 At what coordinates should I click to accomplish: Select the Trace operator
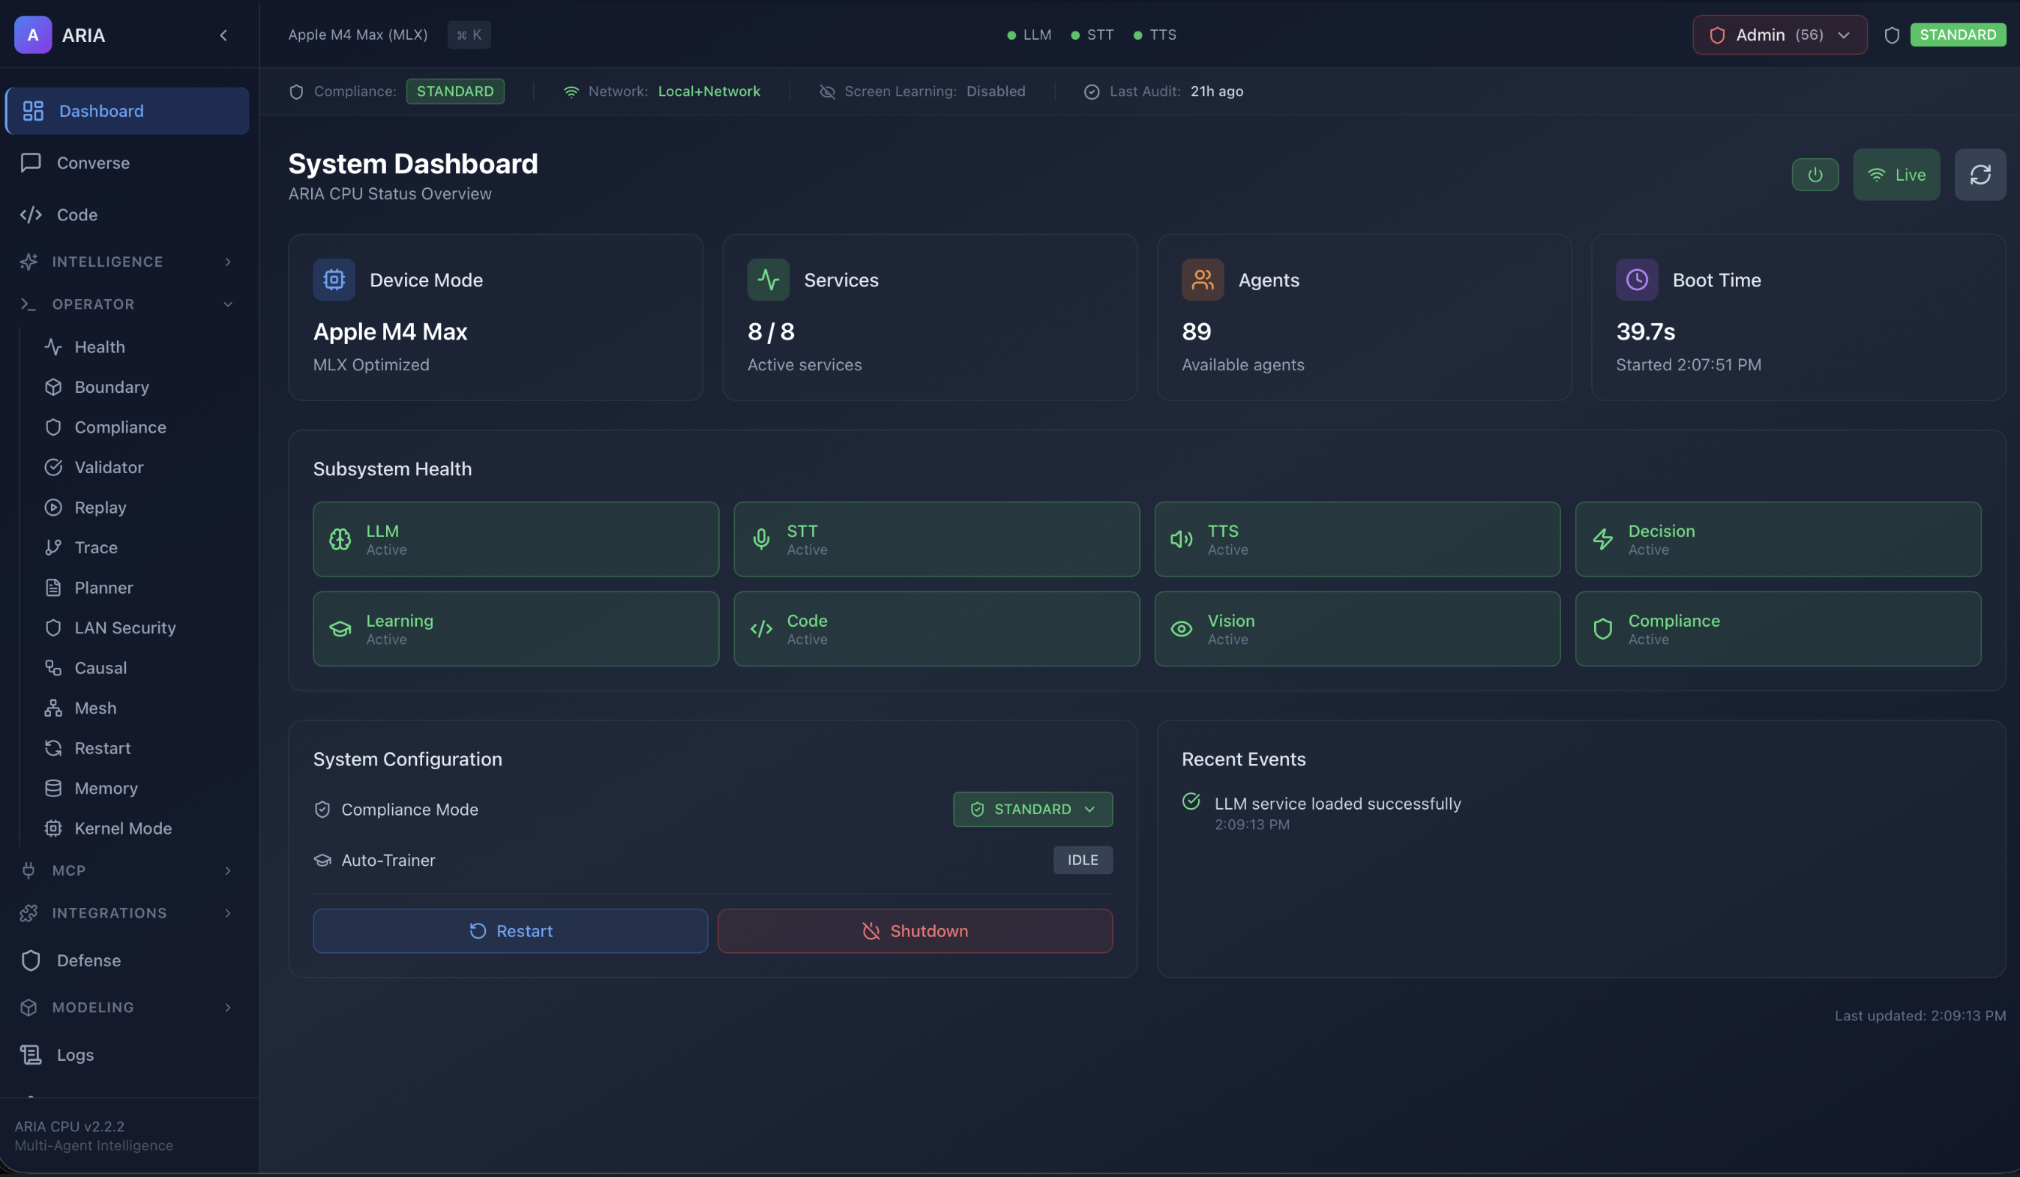pyautogui.click(x=93, y=547)
